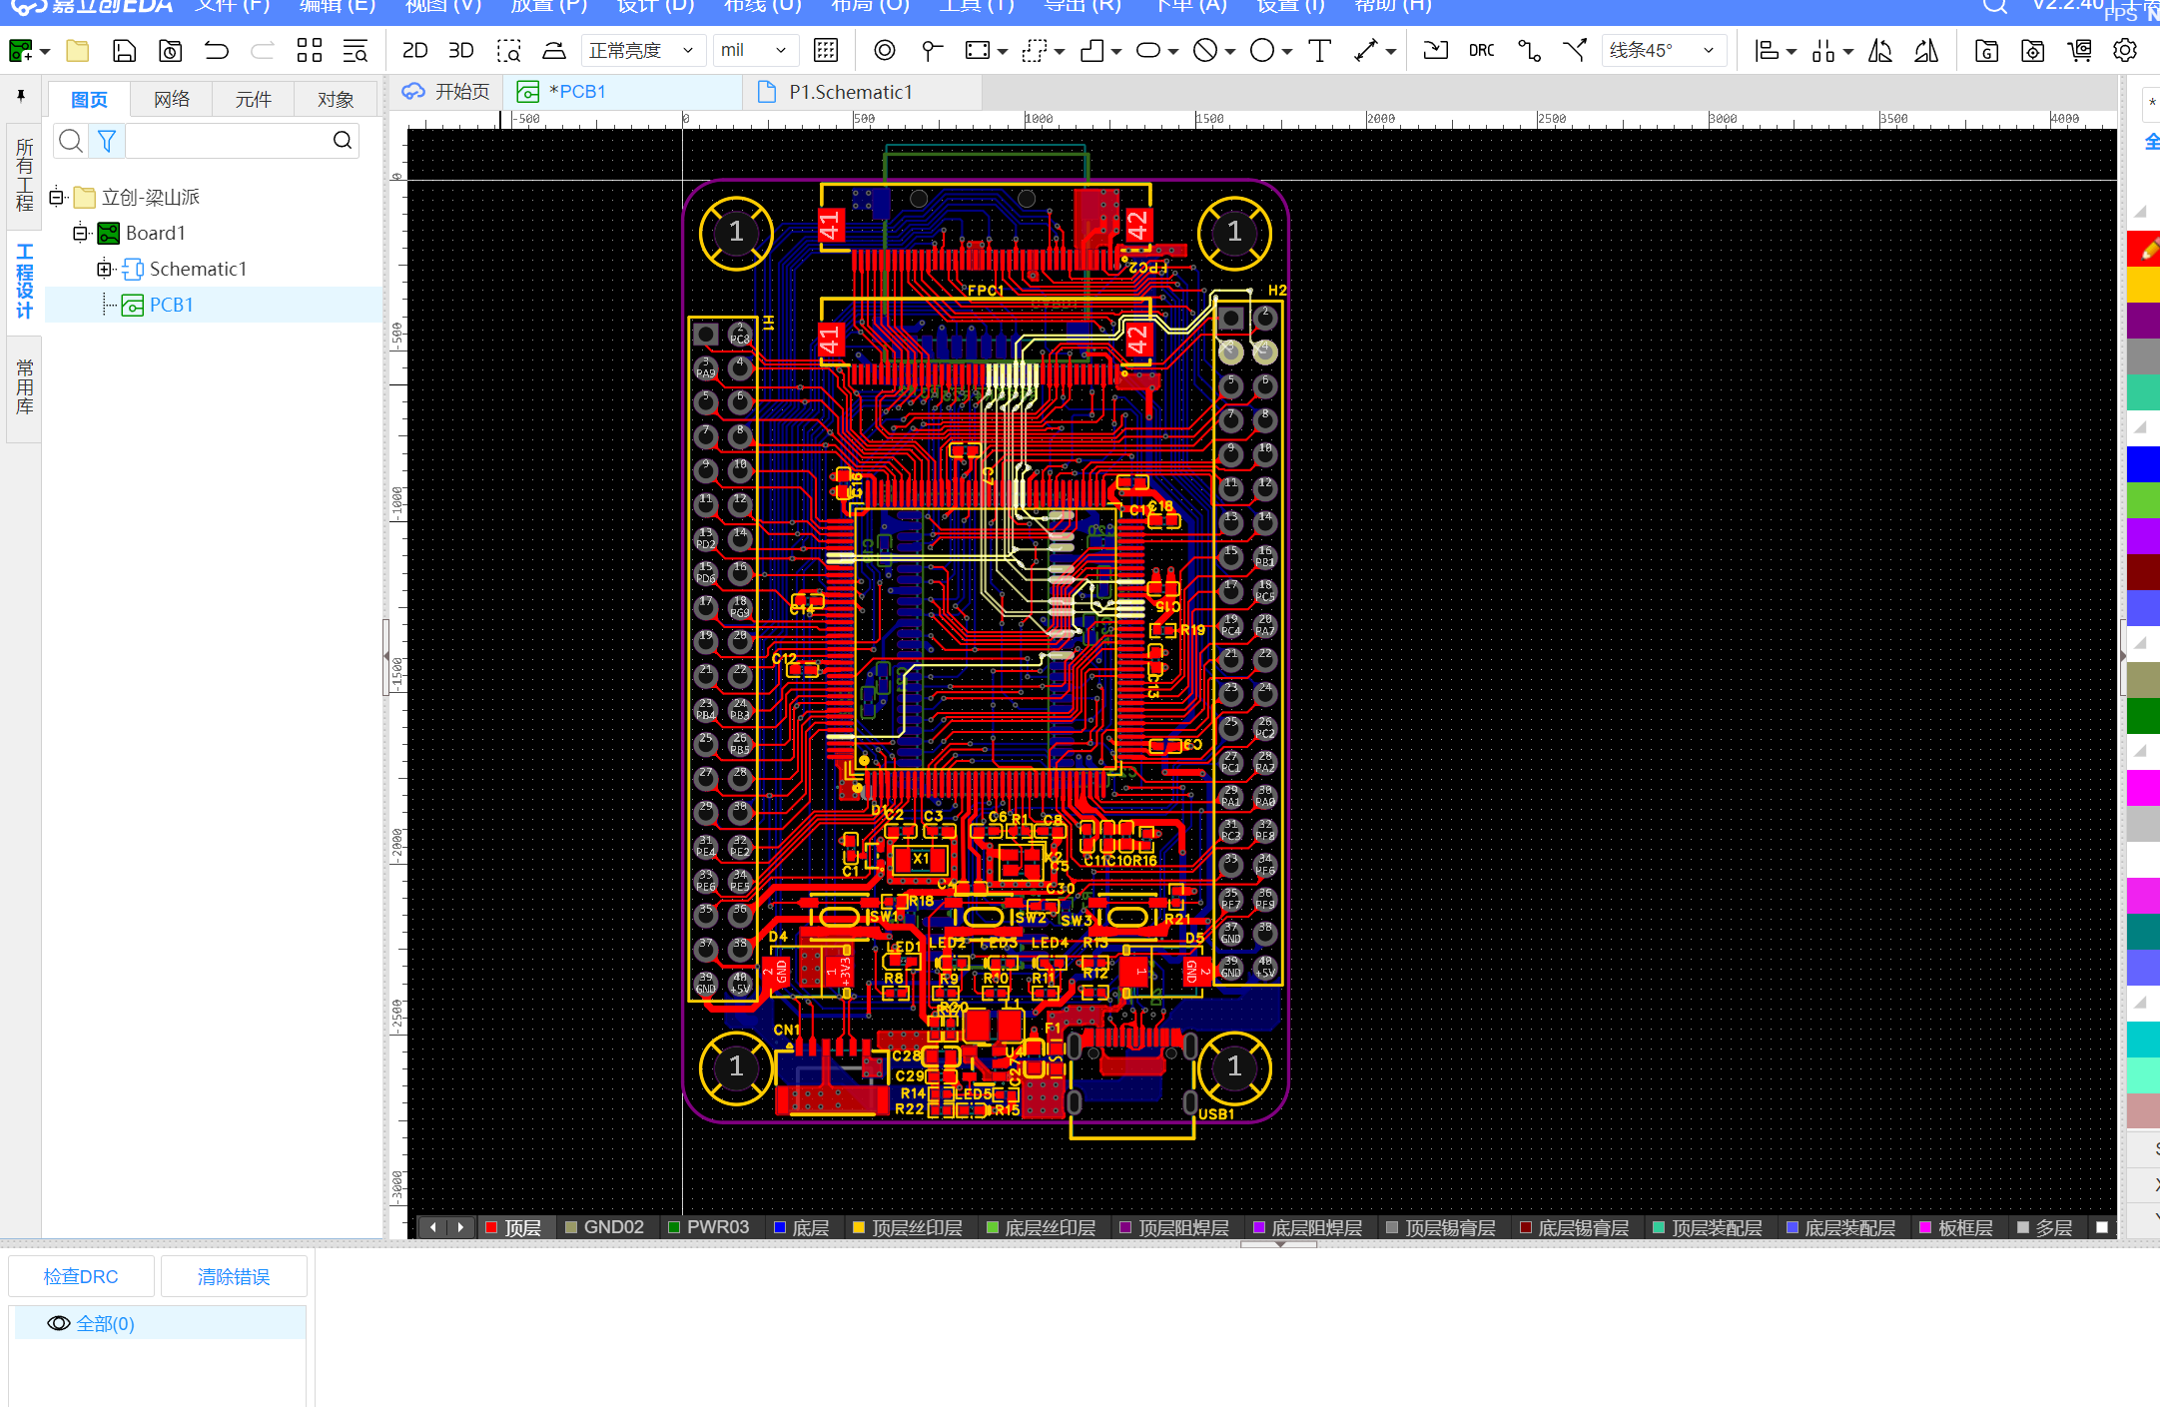Viewport: 2160px width, 1407px height.
Task: Click the grid display icon
Action: coord(825,51)
